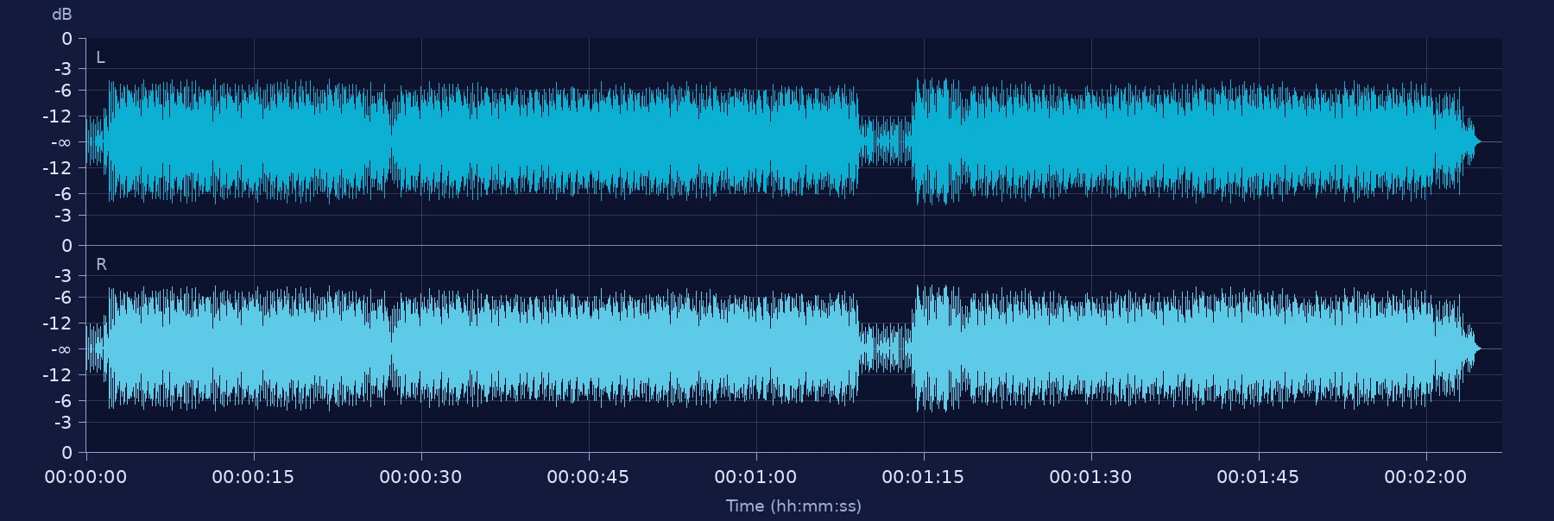Click the top 0 dB label of the left channel

coord(66,39)
